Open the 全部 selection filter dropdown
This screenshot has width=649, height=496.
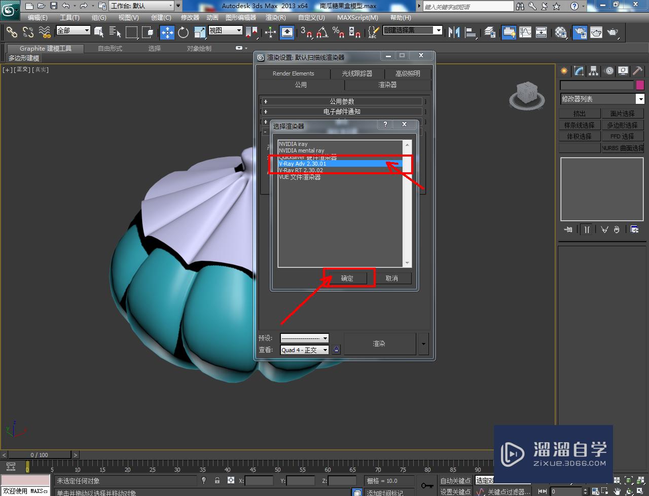pos(73,30)
